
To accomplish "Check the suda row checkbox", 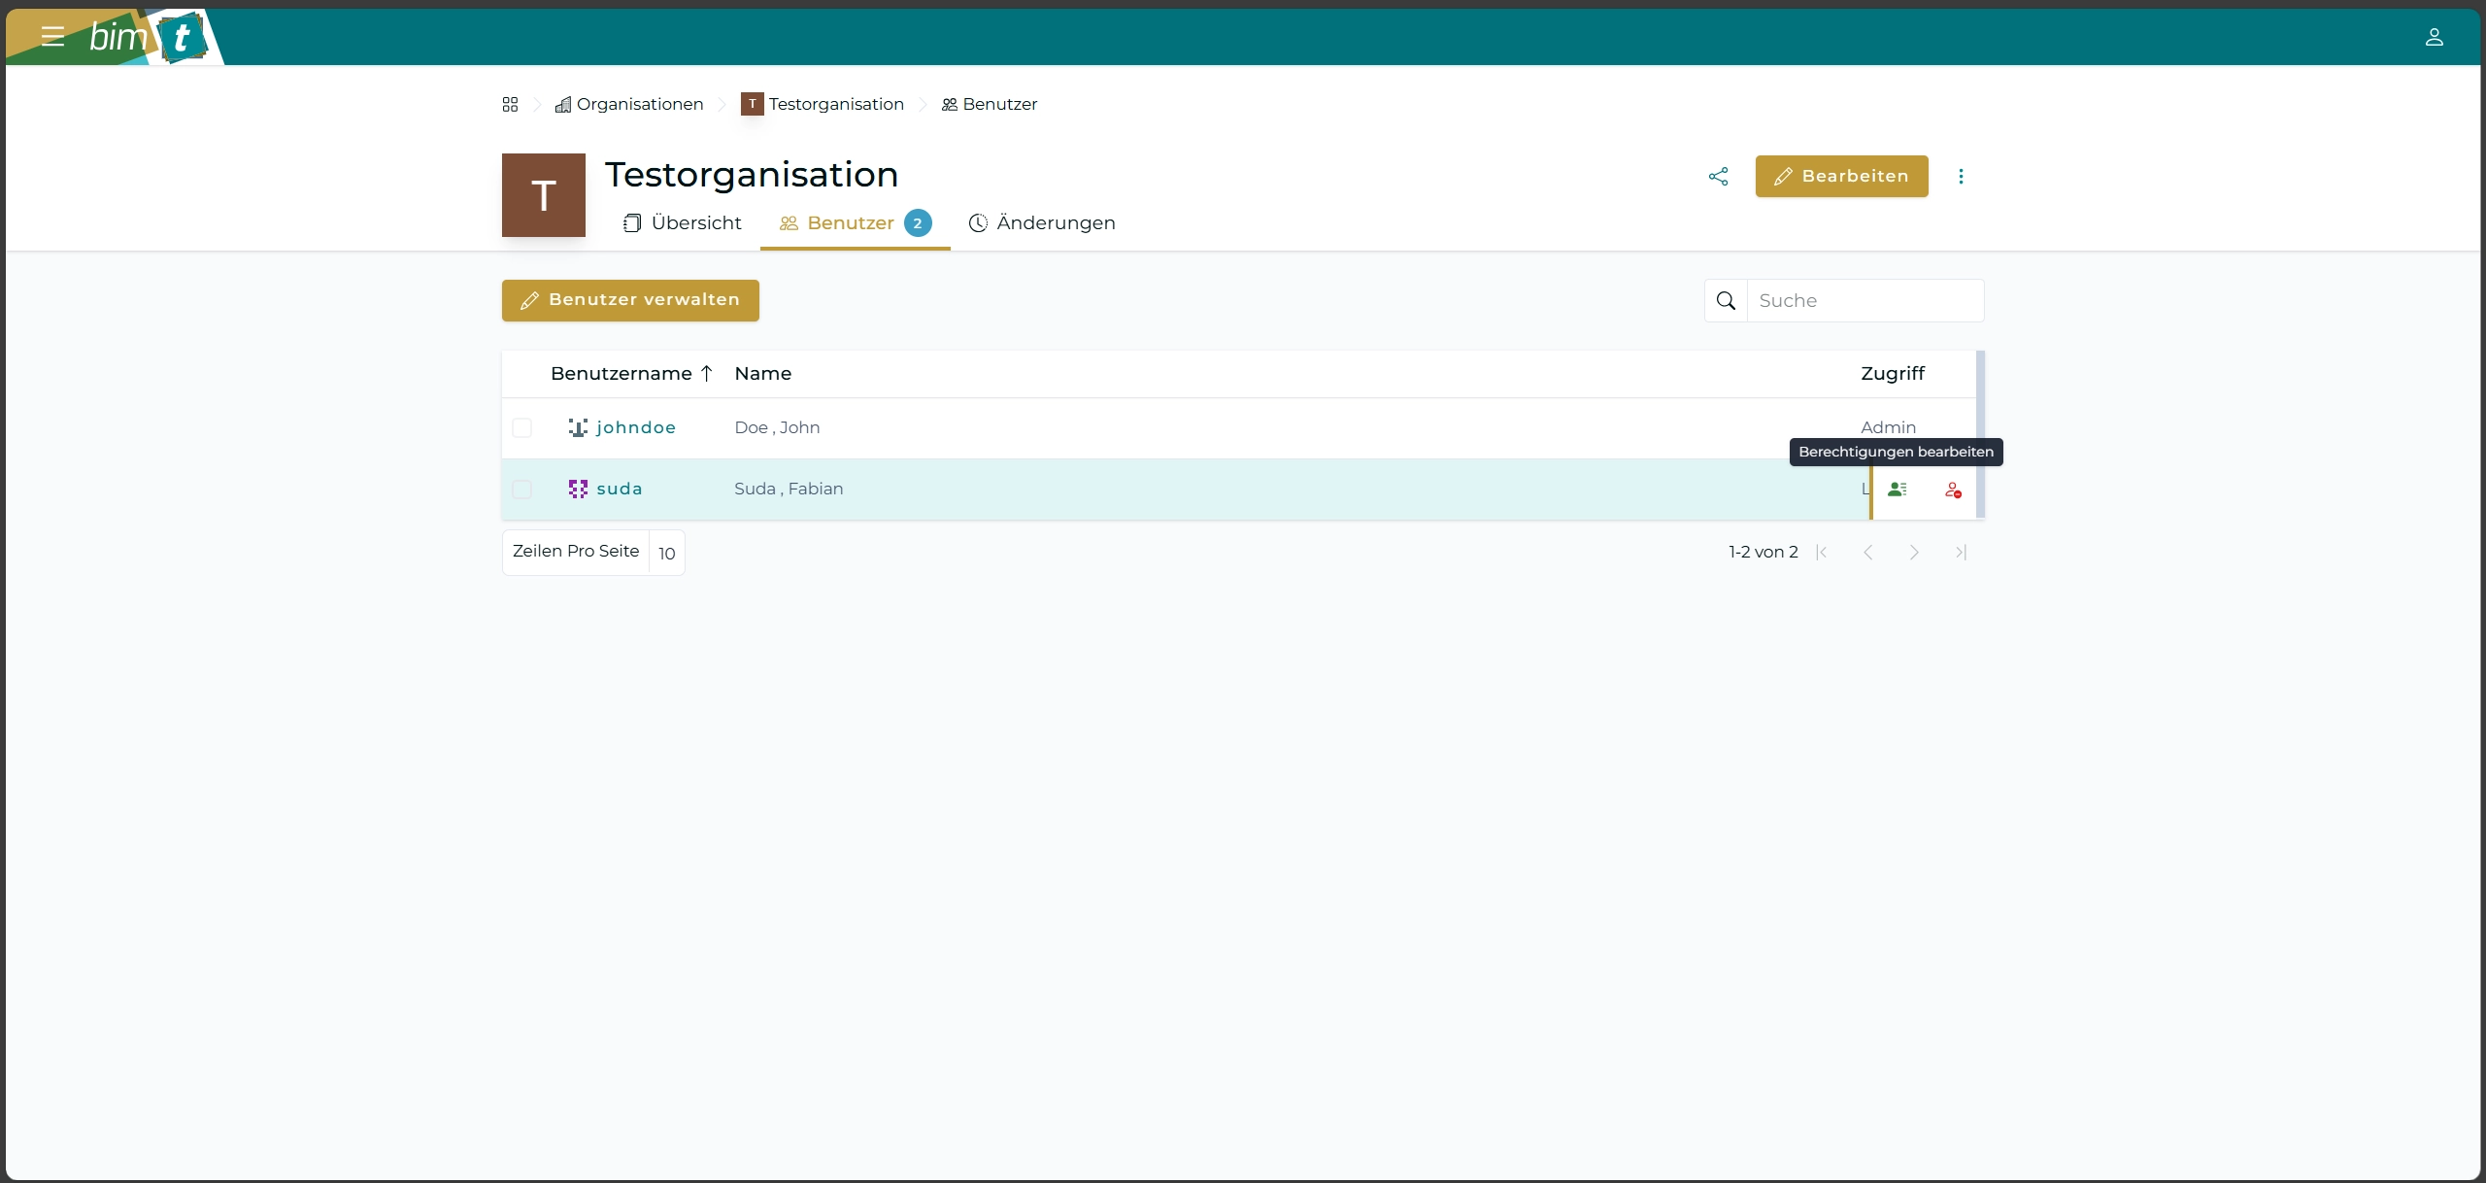I will [x=522, y=489].
